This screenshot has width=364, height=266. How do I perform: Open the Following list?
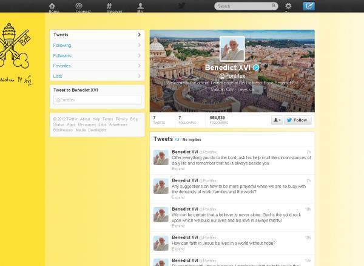tap(97, 45)
